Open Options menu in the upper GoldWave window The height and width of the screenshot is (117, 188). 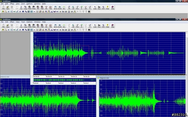coord(29,4)
